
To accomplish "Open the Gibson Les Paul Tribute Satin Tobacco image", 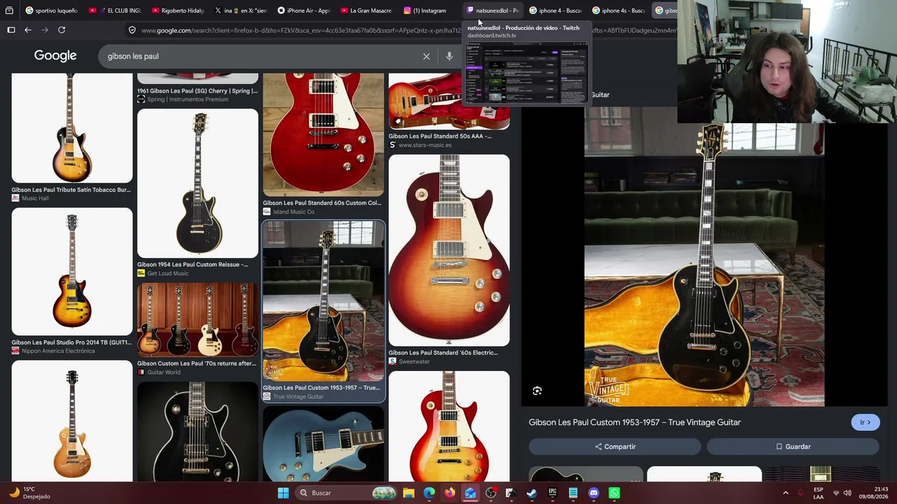I will coord(71,127).
